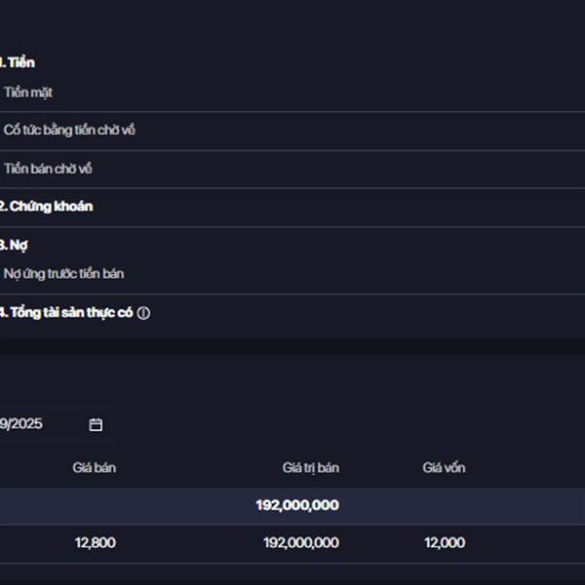
Task: Click the 'Tiền mặt' row
Action: [x=28, y=93]
